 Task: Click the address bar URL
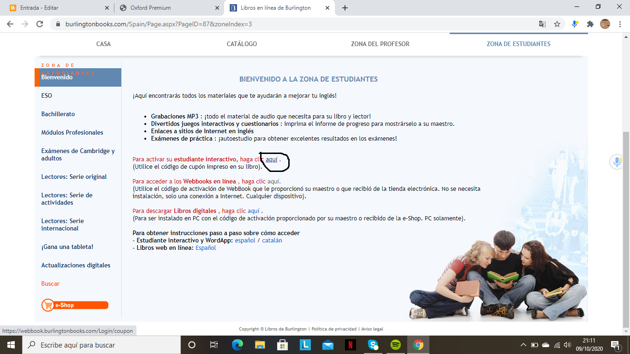(x=159, y=24)
